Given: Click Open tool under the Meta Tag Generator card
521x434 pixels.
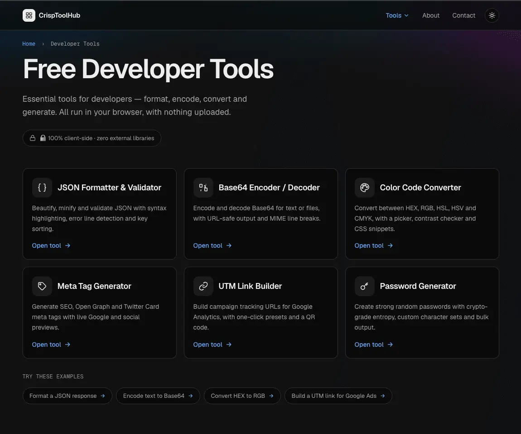Looking at the screenshot, I should (x=51, y=344).
